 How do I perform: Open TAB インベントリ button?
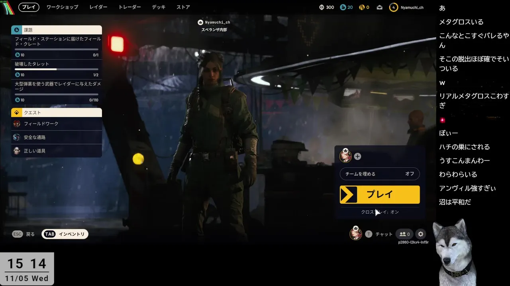(x=65, y=234)
